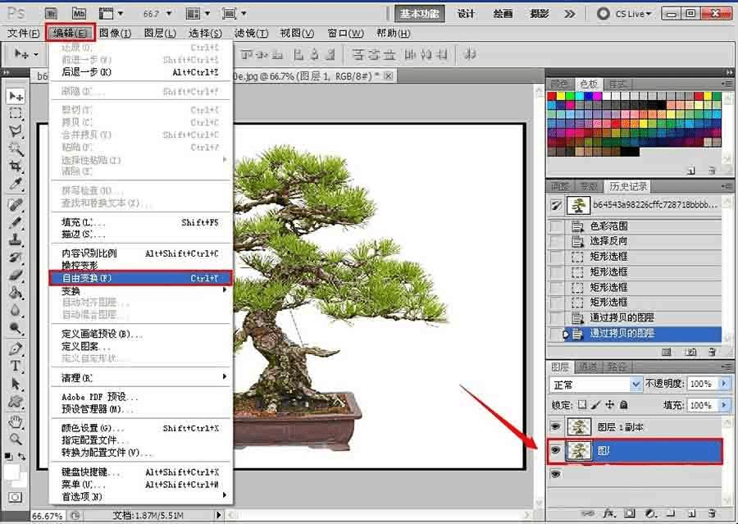Select the Polygonal Lasso tool
Image resolution: width=738 pixels, height=524 pixels.
coord(16,131)
